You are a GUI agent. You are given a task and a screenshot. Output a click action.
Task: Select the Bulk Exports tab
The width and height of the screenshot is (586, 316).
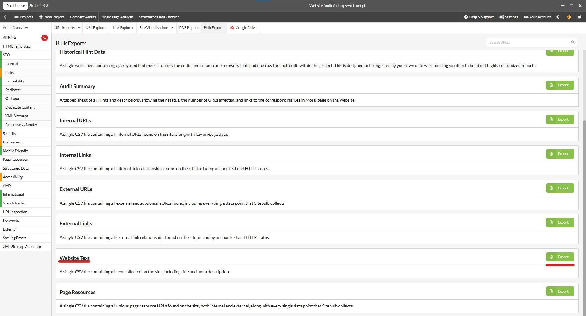click(x=214, y=28)
